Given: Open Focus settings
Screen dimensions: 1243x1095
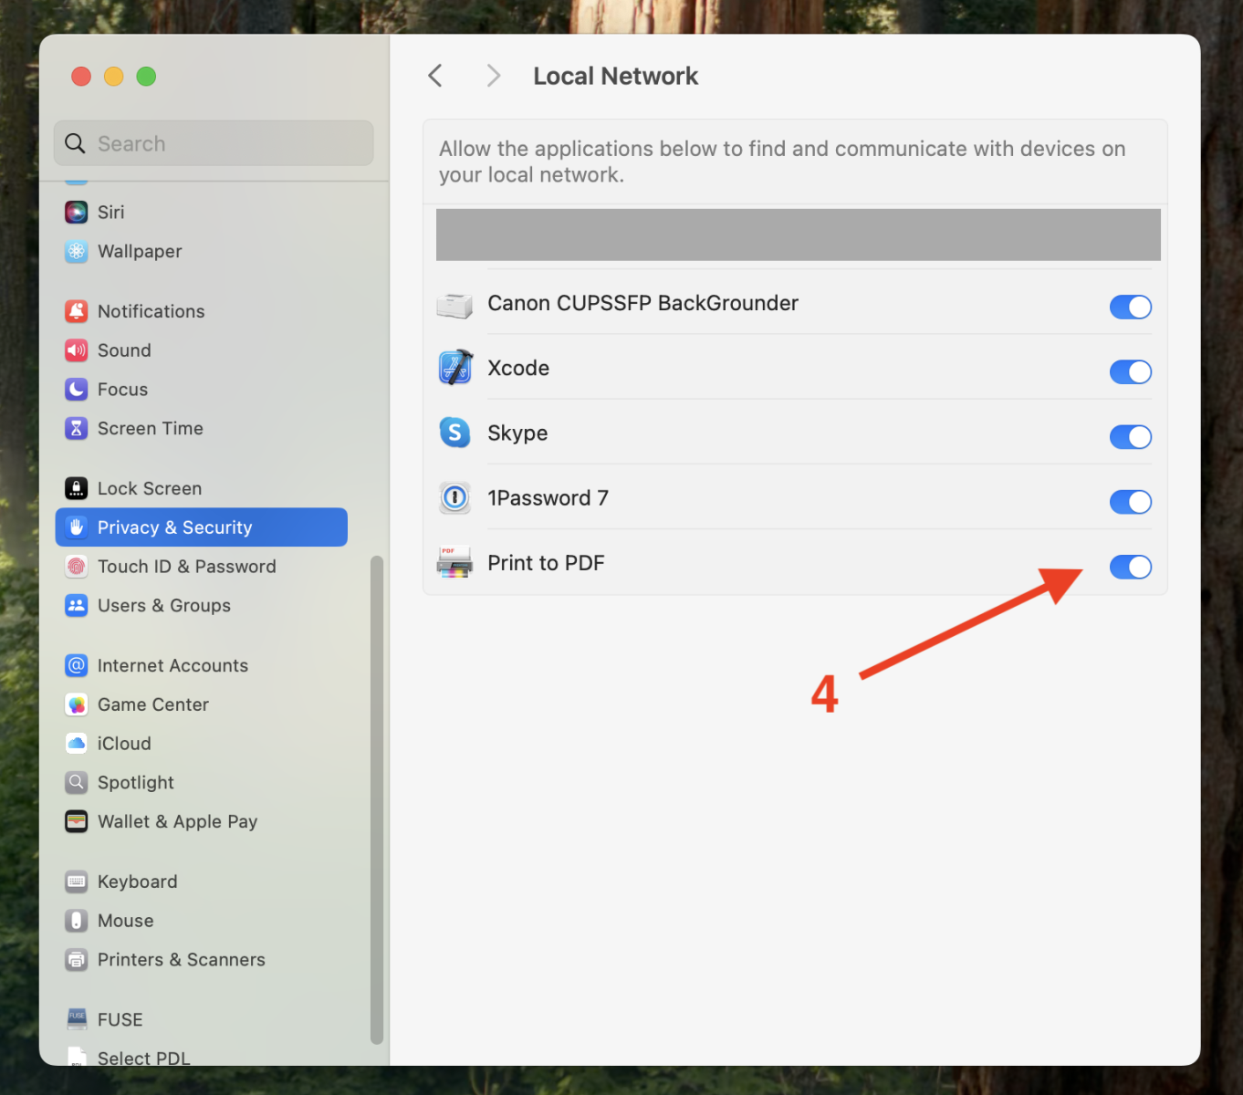Looking at the screenshot, I should pyautogui.click(x=122, y=390).
